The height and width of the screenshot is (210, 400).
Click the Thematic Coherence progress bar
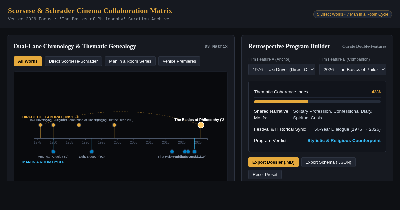point(317,102)
